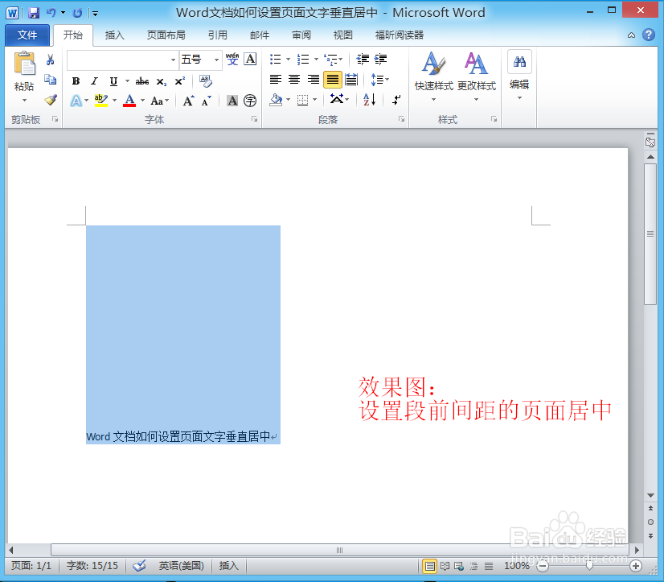664x582 pixels.
Task: Switch to Web Layout view in the status bar
Action: pos(457,566)
